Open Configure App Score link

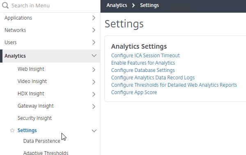[134, 92]
